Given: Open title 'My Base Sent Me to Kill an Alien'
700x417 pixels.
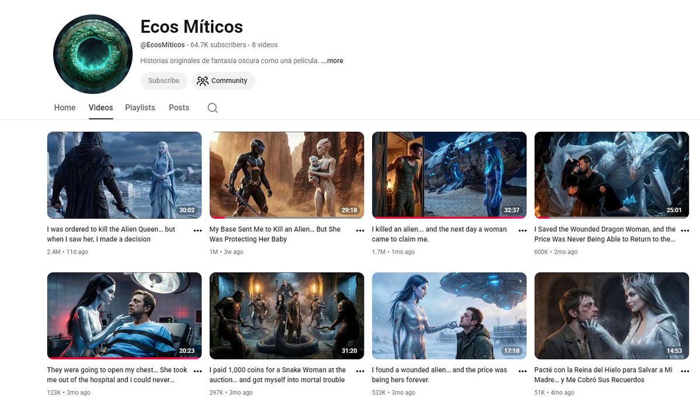Looking at the screenshot, I should click(275, 234).
